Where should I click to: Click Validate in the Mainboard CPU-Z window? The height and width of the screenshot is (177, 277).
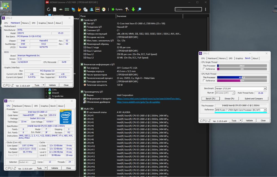pos(52,85)
